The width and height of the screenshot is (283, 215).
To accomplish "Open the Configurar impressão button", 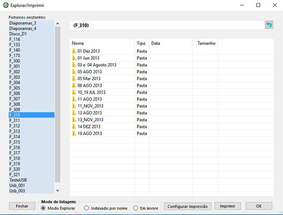I will point(187,206).
